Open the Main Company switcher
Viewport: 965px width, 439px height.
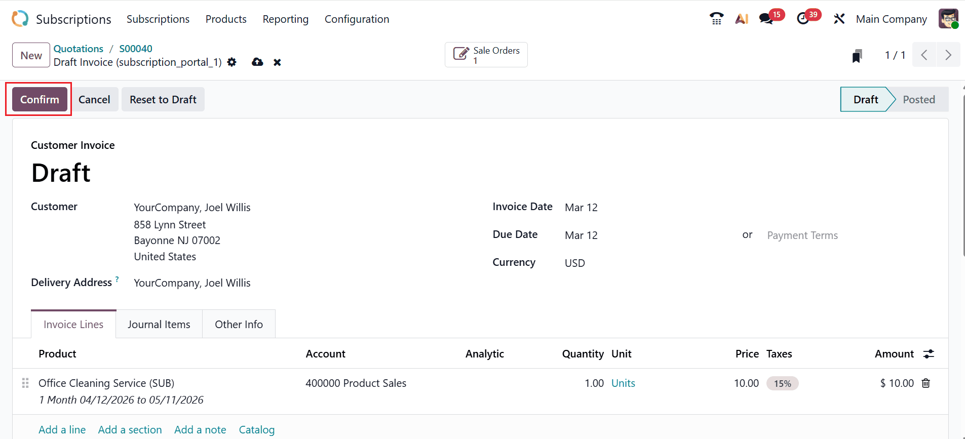[x=891, y=19]
